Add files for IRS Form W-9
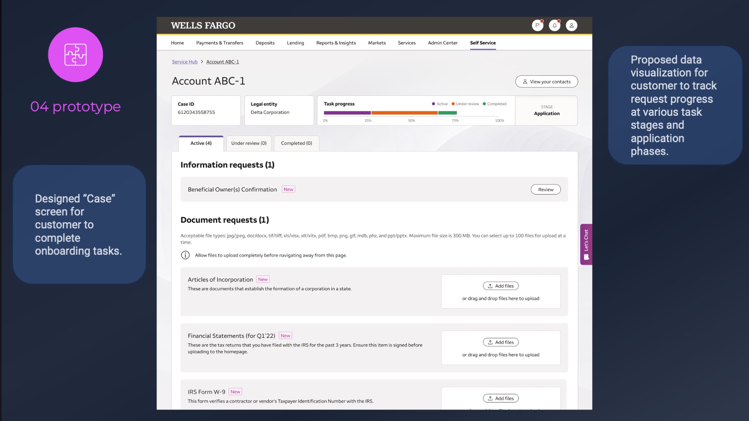The height and width of the screenshot is (421, 749). point(501,398)
